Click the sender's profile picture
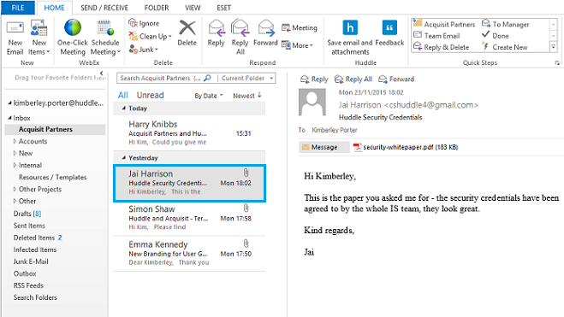This screenshot has height=317, width=564. [312, 103]
